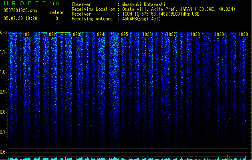This screenshot has height=160, width=252.
Task: Select the Ogata-vill. Akita-Pref. JAPAN location text
Action: click(179, 9)
